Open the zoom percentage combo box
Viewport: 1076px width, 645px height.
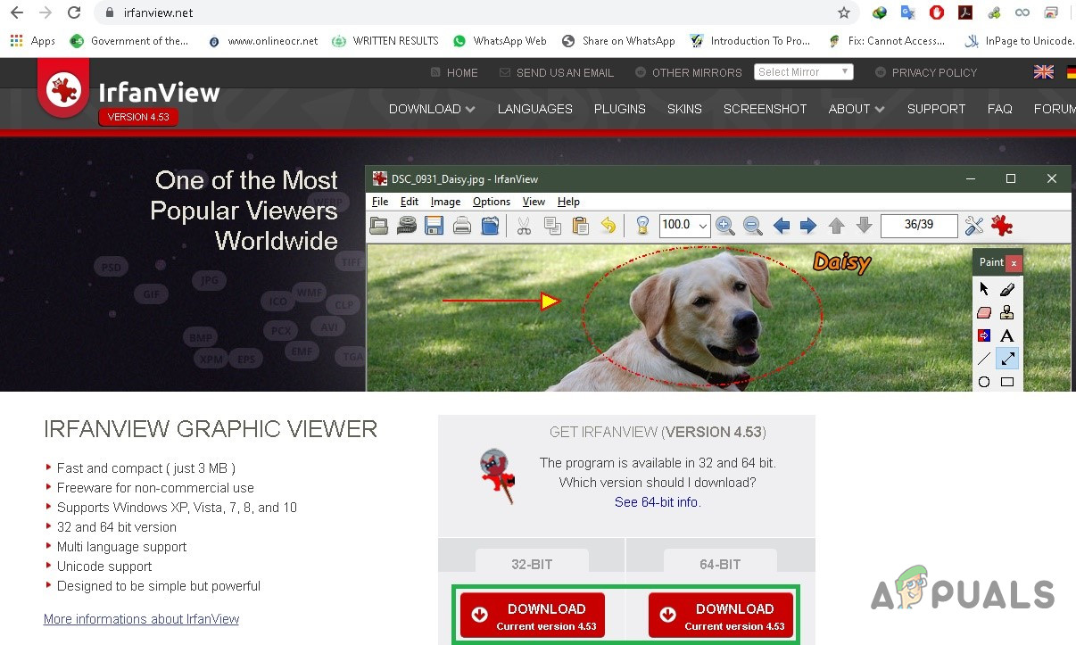[x=683, y=226]
